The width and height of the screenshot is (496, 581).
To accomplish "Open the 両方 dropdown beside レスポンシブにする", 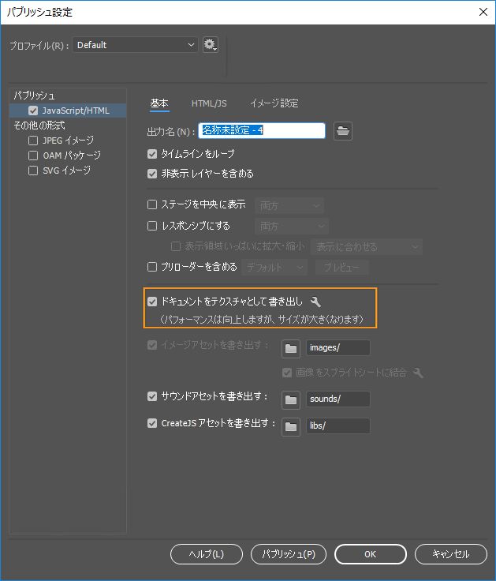I will (x=292, y=226).
